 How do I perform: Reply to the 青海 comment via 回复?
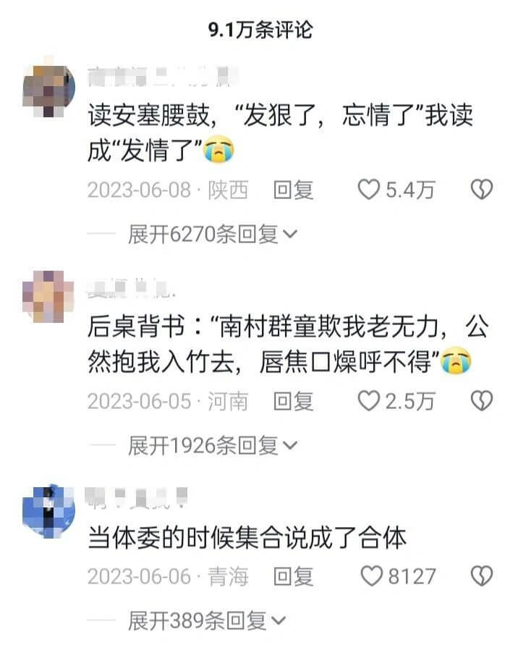click(x=294, y=576)
